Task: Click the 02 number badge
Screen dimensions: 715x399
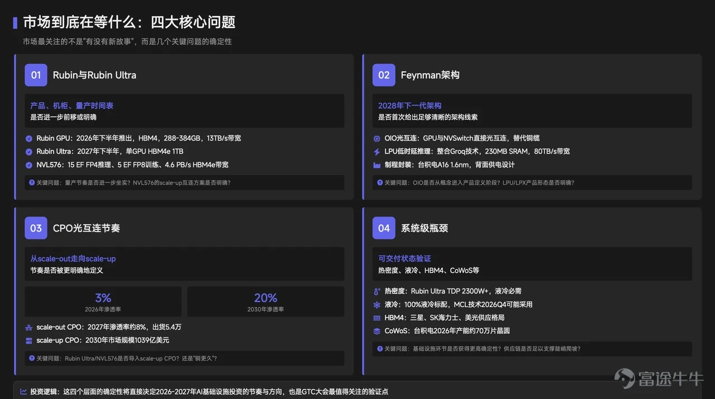Action: coord(384,75)
